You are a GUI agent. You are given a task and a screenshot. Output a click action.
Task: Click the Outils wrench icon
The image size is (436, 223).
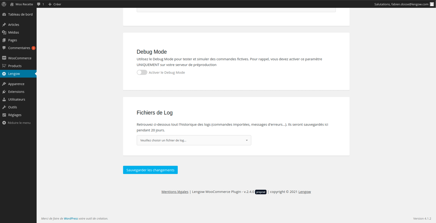point(4,108)
